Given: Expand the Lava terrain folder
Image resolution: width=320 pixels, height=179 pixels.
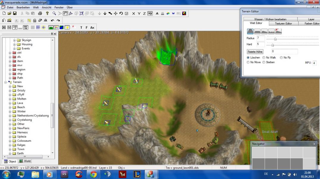Looking at the screenshot, I should click(x=10, y=103).
